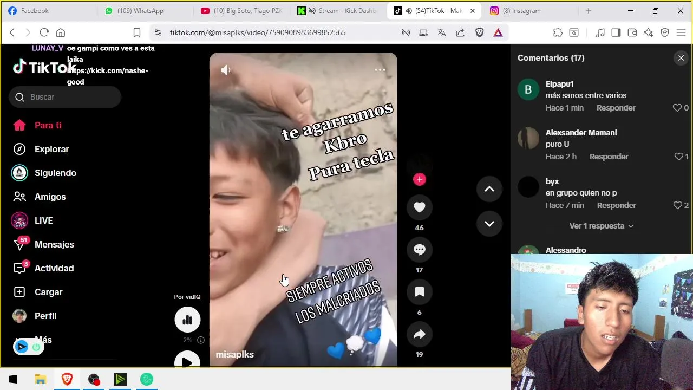Open the Windows Start menu
The height and width of the screenshot is (390, 693).
point(13,379)
